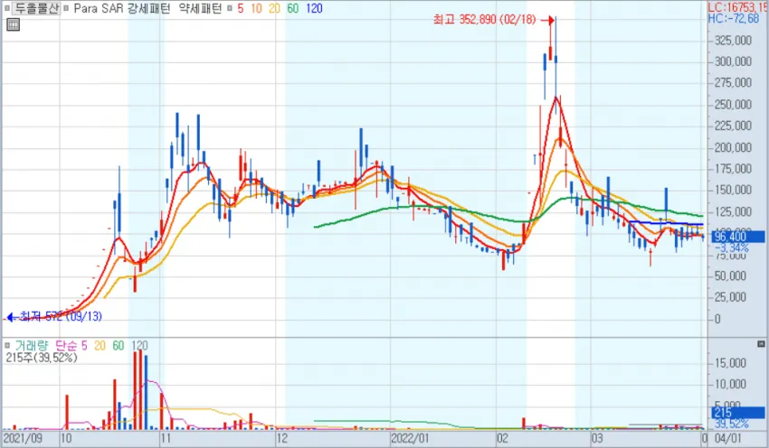Click the 225,000 price axis label
Image resolution: width=769 pixels, height=448 pixels.
[733, 126]
